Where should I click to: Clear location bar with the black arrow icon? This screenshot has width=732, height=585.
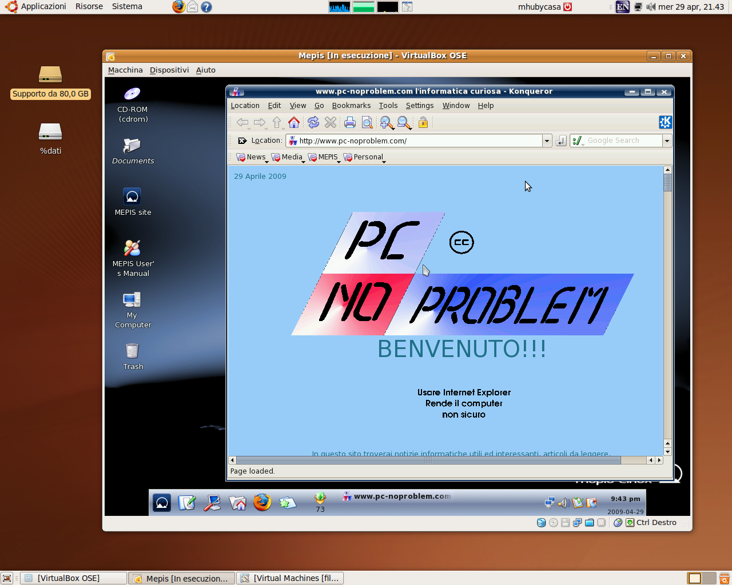pos(242,141)
